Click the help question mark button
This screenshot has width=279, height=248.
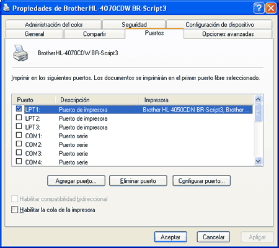tap(259, 8)
